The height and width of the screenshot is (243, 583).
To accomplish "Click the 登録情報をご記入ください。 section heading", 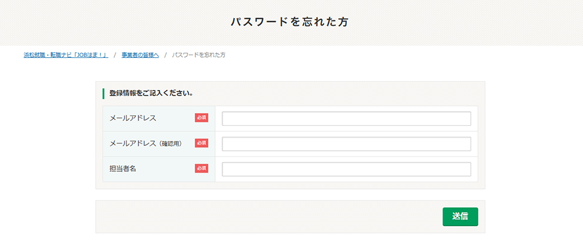I will coord(151,94).
